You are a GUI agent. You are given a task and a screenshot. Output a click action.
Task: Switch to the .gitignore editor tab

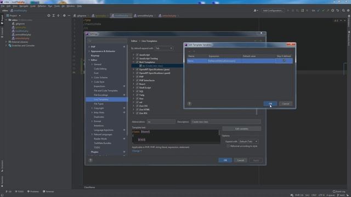pyautogui.click(x=80, y=16)
